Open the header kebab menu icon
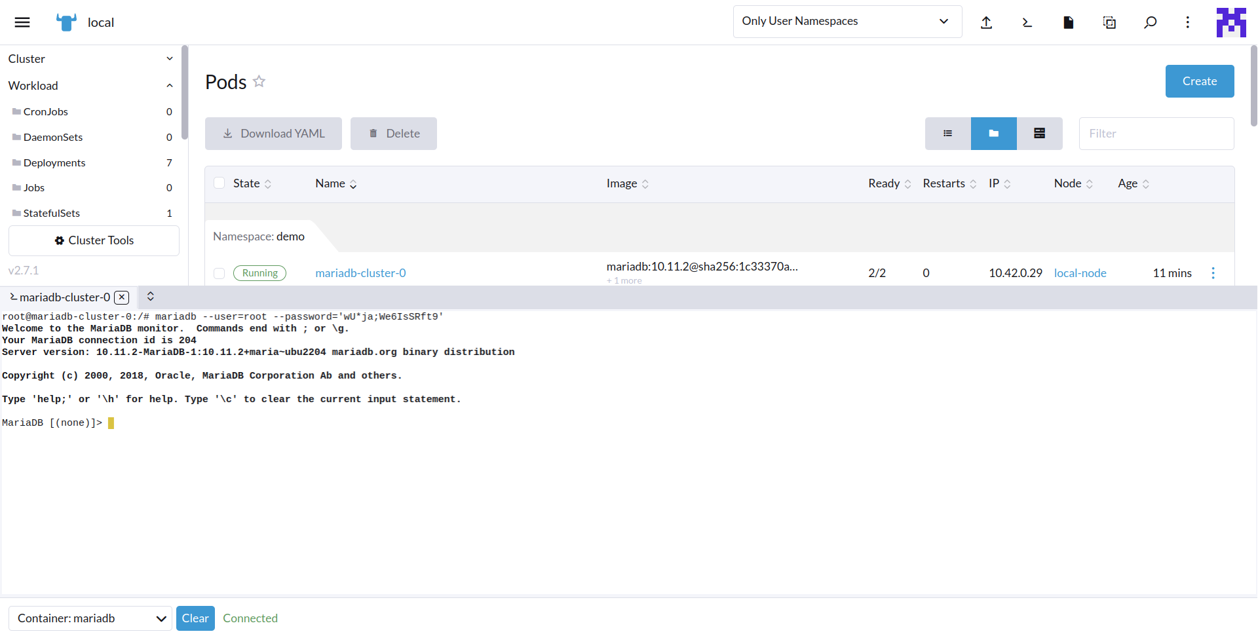Image resolution: width=1258 pixels, height=638 pixels. click(1188, 22)
